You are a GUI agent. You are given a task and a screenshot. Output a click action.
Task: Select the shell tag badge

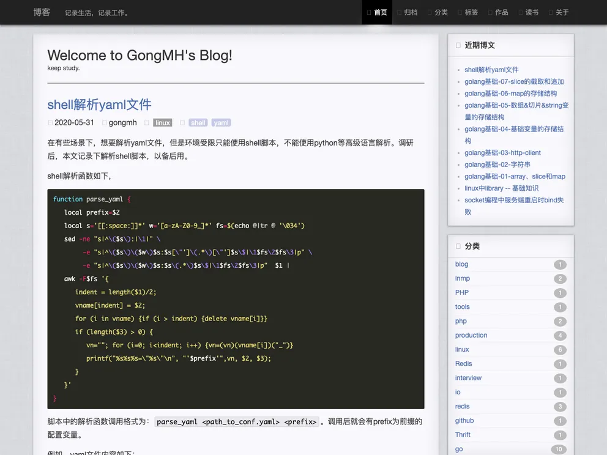point(198,123)
